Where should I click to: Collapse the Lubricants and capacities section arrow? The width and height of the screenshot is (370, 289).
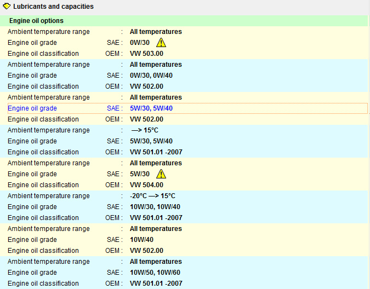[x=7, y=7]
